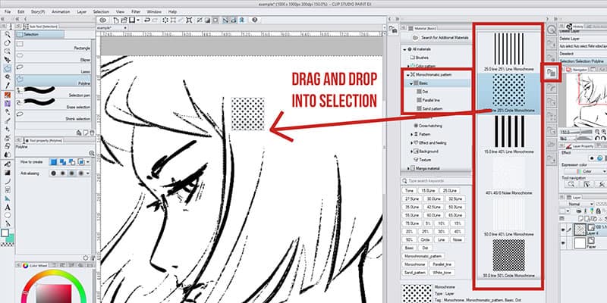Open the Edit menu
The image size is (607, 303).
point(21,12)
